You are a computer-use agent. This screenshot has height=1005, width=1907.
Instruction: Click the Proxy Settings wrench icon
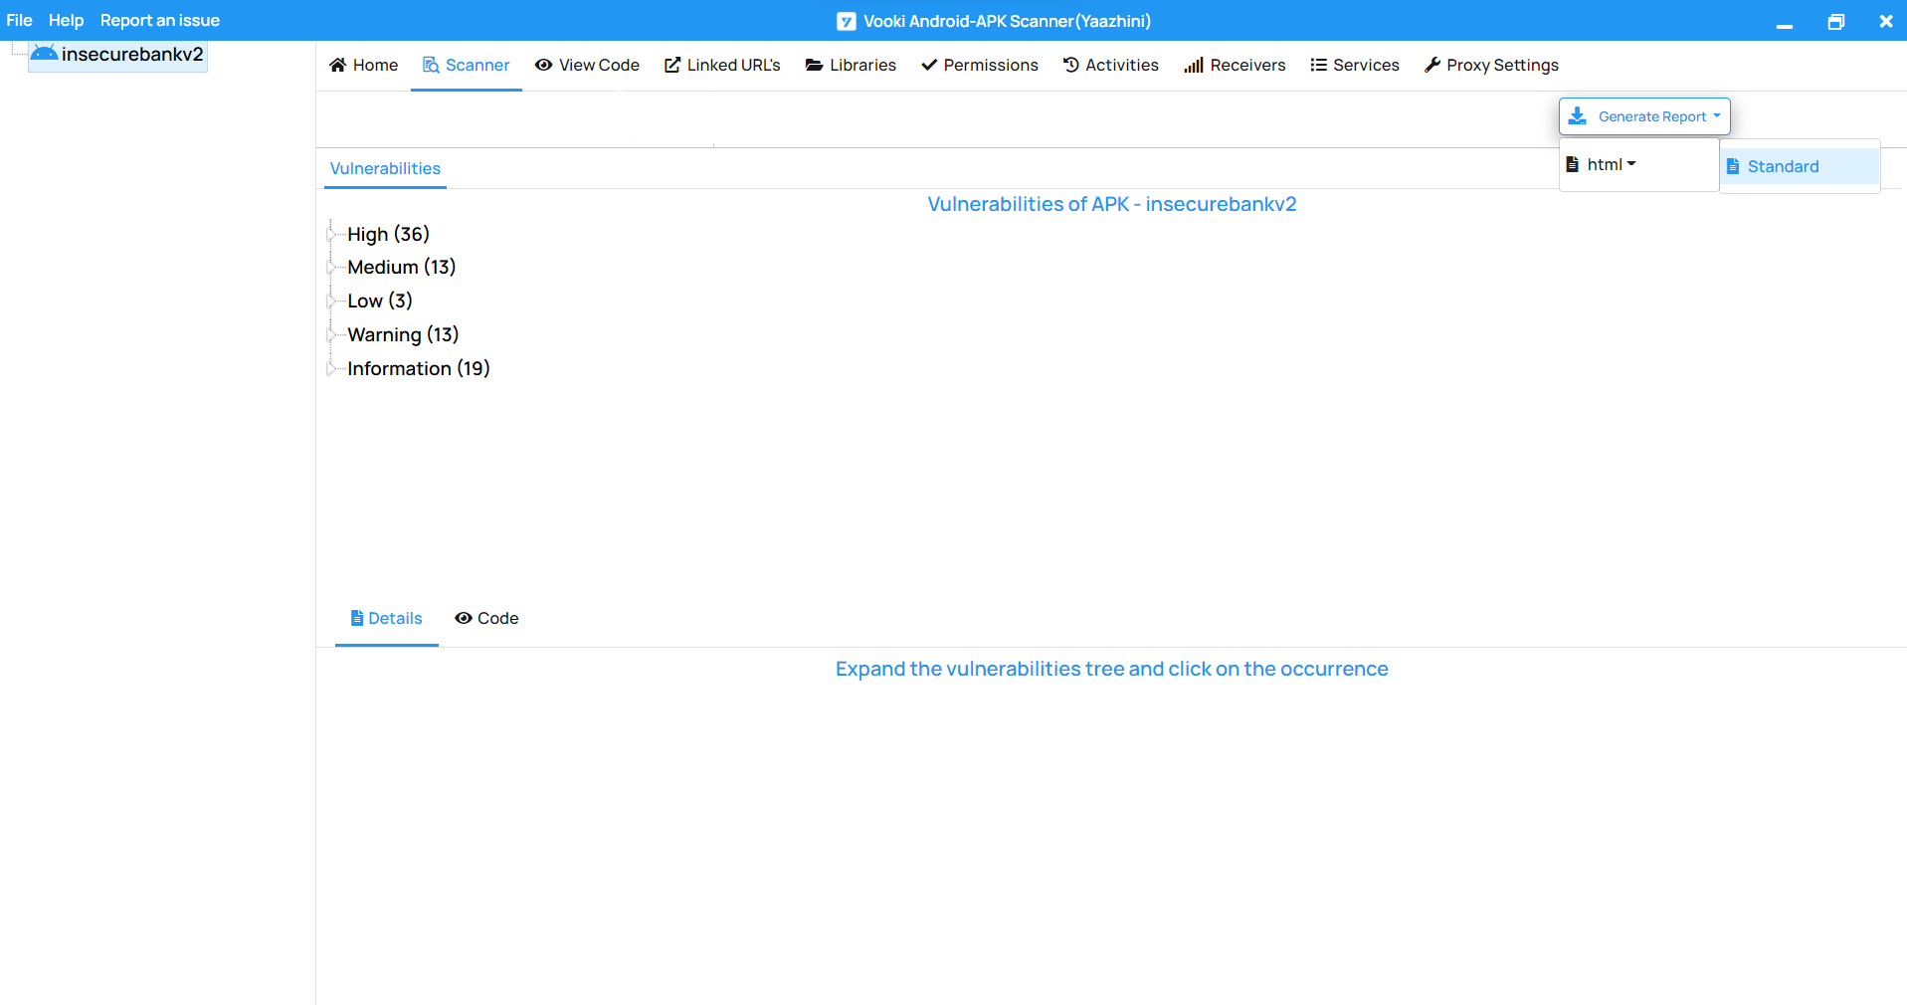coord(1432,65)
